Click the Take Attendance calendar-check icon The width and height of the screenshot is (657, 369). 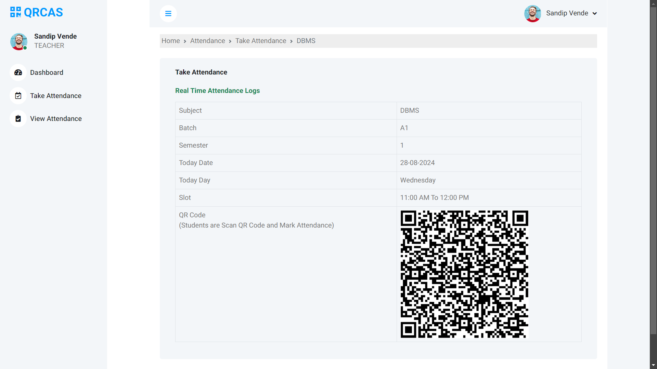pos(18,96)
